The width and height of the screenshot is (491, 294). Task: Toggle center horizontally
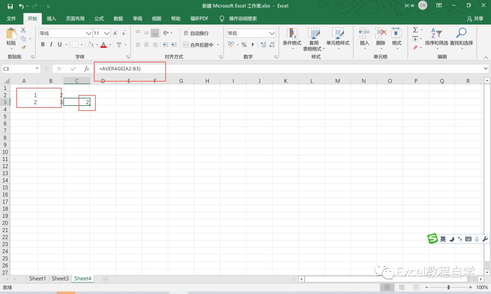click(146, 45)
